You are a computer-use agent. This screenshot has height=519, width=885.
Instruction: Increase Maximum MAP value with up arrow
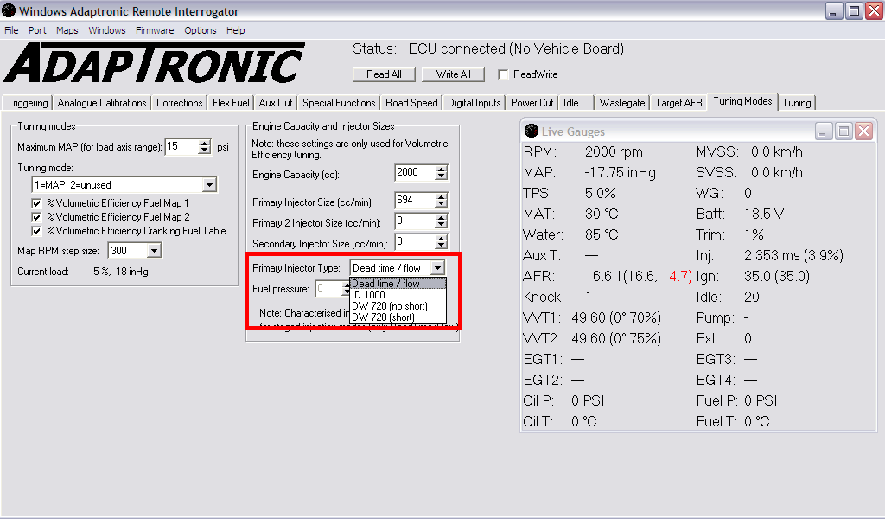(204, 143)
